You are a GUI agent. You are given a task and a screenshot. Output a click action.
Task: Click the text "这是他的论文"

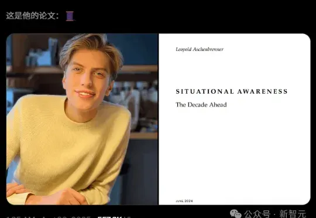(30, 16)
